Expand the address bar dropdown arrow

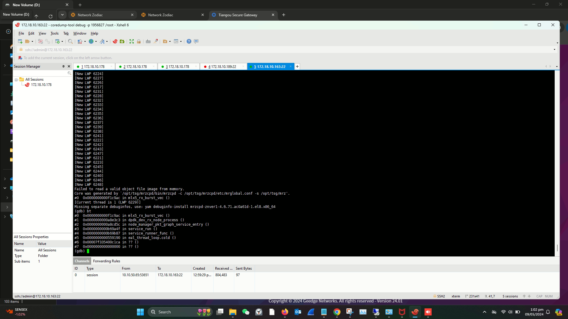[x=554, y=50]
